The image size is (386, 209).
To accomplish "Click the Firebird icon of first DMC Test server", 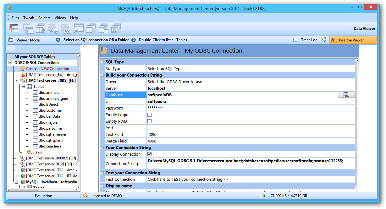I will 23,75.
